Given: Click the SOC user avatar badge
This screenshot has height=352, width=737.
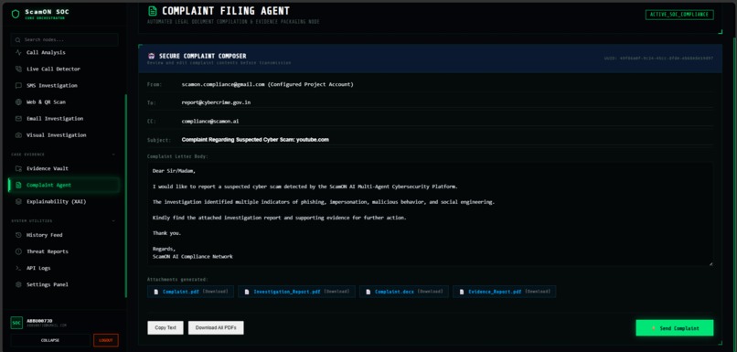Looking at the screenshot, I should [x=16, y=323].
